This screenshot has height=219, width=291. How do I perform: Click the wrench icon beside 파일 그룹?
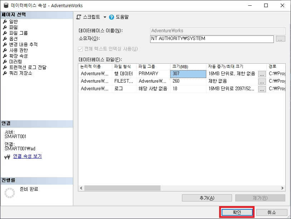(x=5, y=33)
